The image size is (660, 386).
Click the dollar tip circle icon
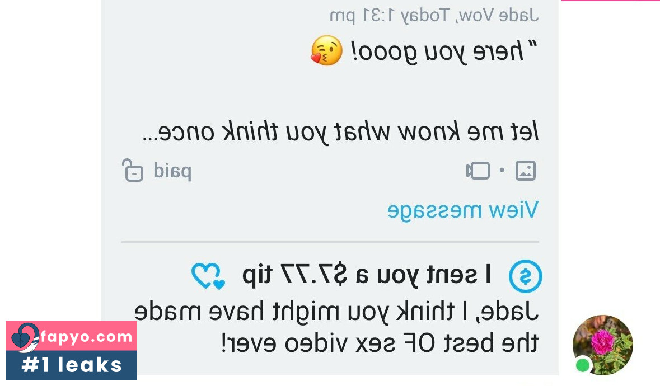(x=525, y=276)
